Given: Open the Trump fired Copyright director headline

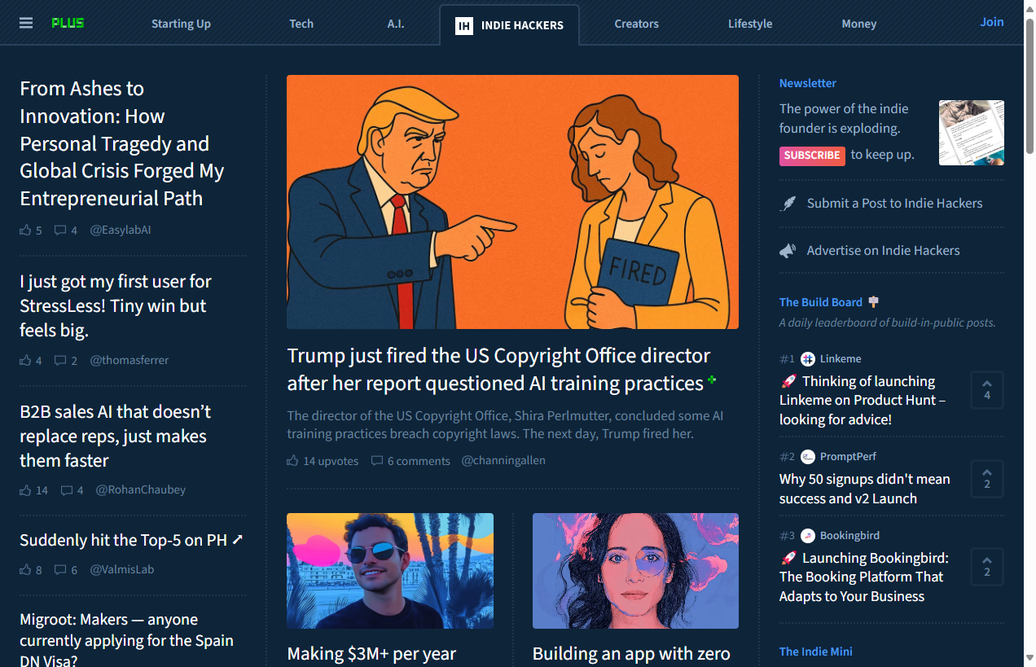Looking at the screenshot, I should [x=500, y=370].
